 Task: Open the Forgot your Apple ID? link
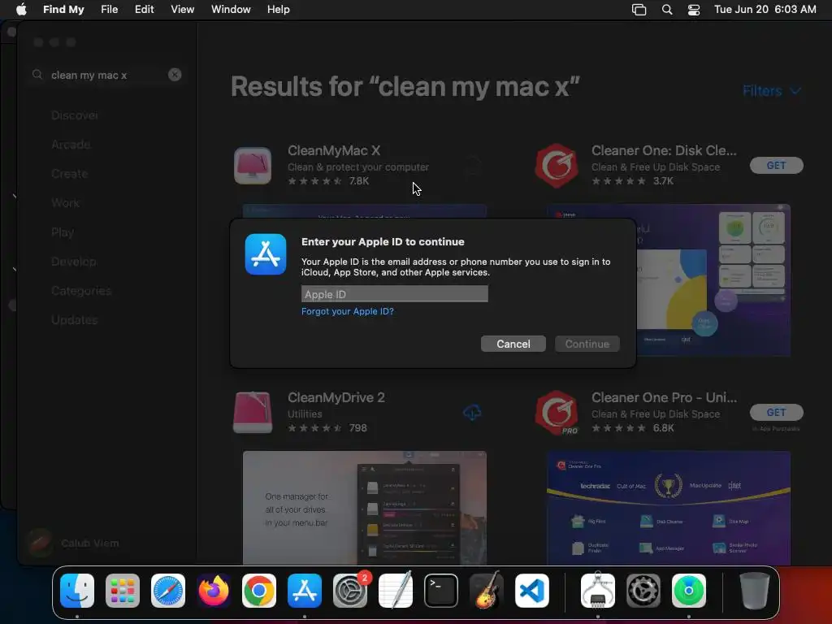pos(348,311)
